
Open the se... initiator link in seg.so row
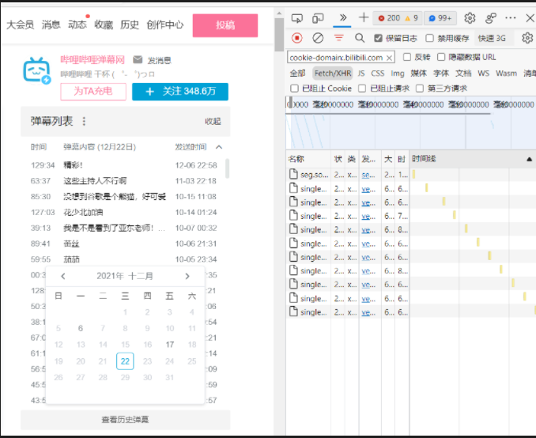pyautogui.click(x=368, y=175)
